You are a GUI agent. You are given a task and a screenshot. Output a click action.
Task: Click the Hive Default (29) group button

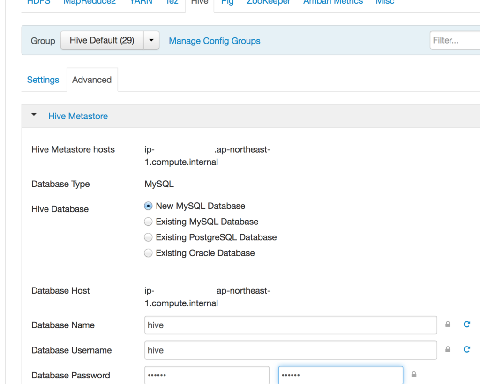coord(102,40)
